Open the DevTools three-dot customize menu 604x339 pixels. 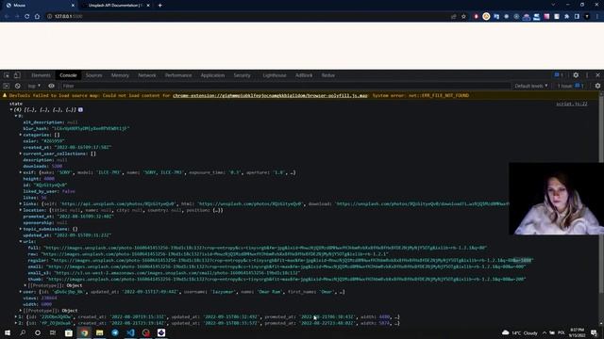[587, 75]
